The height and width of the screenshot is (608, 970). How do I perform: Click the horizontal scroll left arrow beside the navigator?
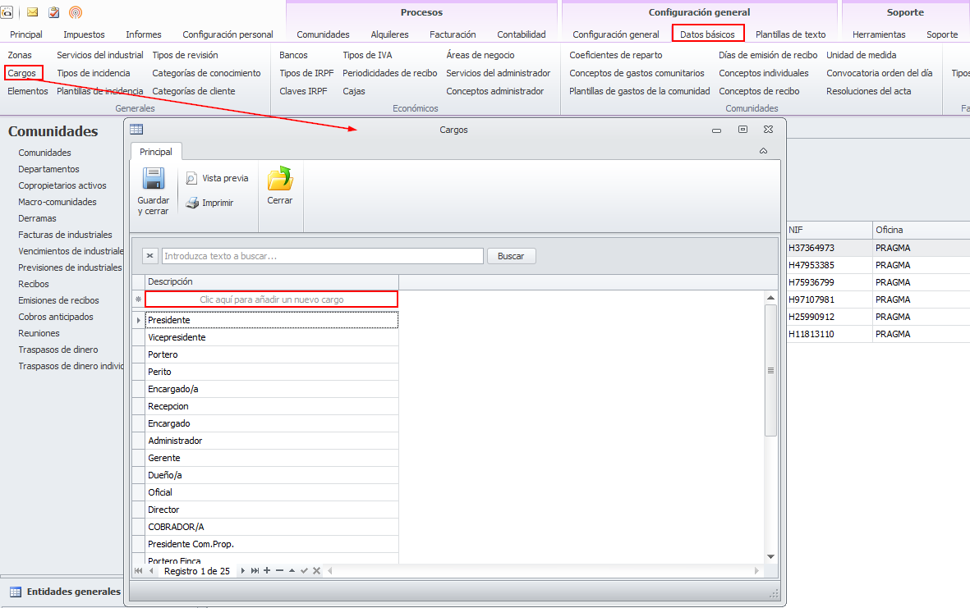pos(330,571)
